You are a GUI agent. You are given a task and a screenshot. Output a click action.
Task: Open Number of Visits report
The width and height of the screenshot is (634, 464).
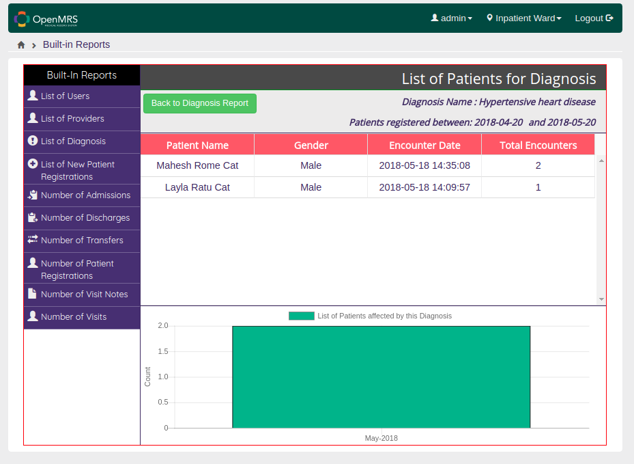point(82,318)
